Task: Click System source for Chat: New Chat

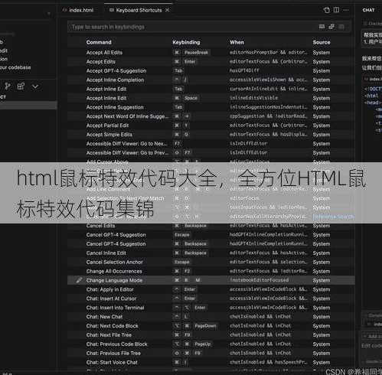Action: coord(322,317)
